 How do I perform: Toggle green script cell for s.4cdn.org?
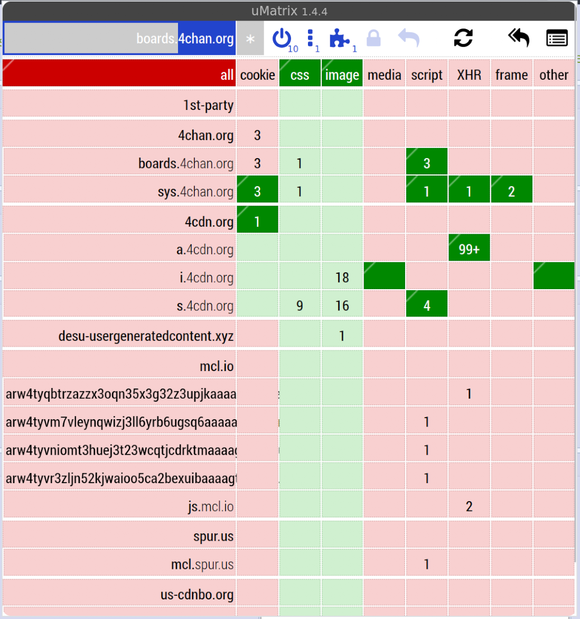(427, 304)
